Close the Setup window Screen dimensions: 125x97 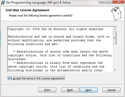118,1
